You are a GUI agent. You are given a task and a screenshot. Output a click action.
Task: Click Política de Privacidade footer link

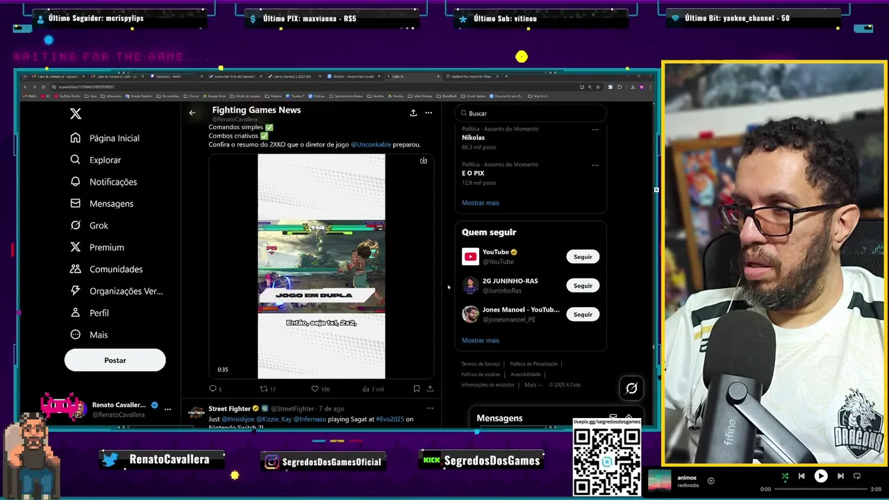pos(533,364)
